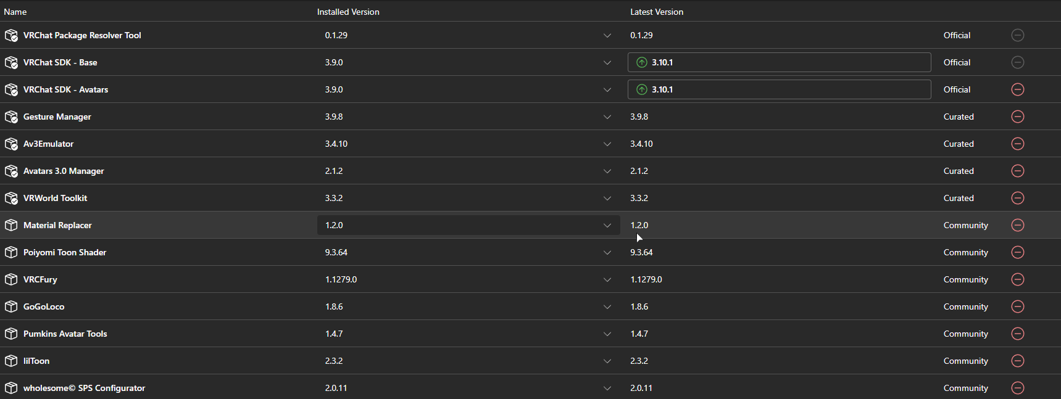The width and height of the screenshot is (1061, 399).
Task: Remove the GoGoLoco package
Action: 1018,306
